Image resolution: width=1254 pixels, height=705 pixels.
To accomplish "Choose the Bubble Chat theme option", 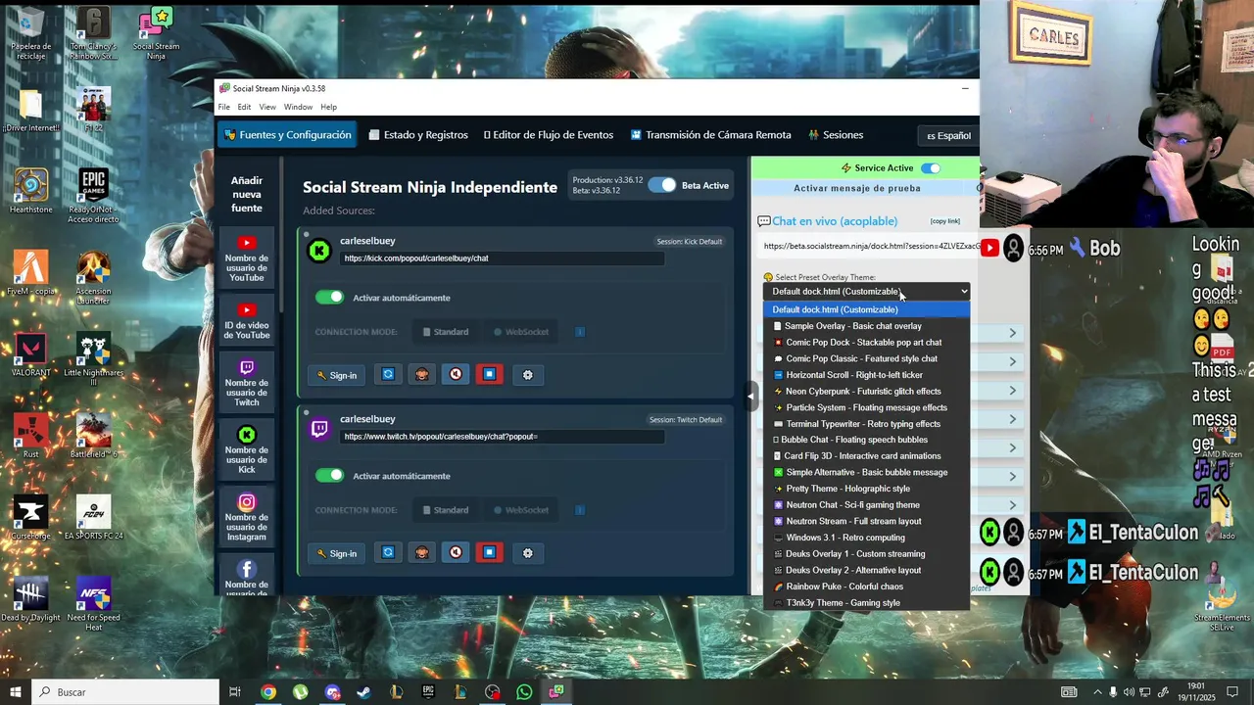I will pyautogui.click(x=867, y=440).
